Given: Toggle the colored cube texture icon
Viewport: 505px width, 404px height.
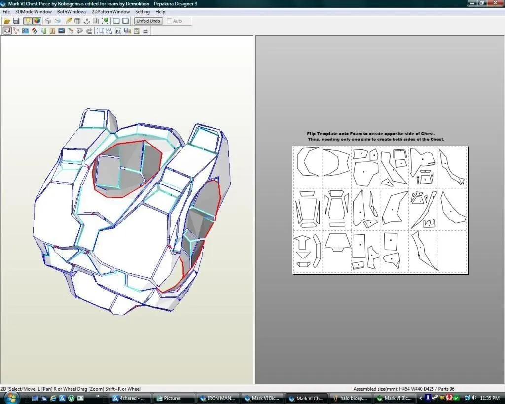Looking at the screenshot, I should (36, 21).
